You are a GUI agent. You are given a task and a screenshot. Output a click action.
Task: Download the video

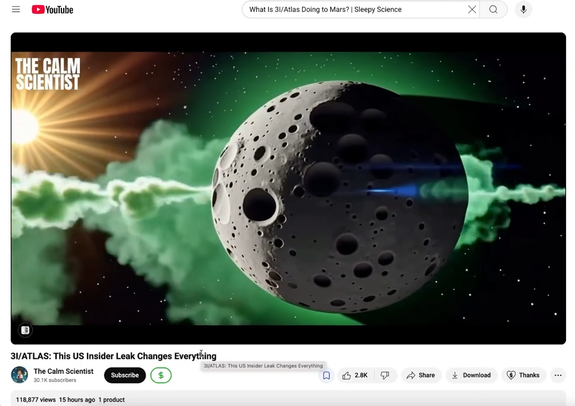point(471,376)
